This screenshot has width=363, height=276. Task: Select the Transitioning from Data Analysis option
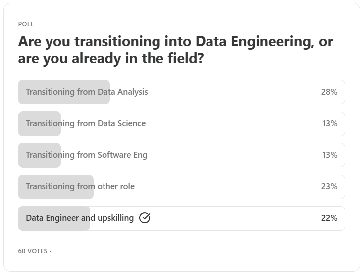pyautogui.click(x=87, y=92)
